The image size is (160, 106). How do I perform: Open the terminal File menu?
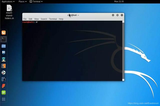pyautogui.click(x=25, y=19)
